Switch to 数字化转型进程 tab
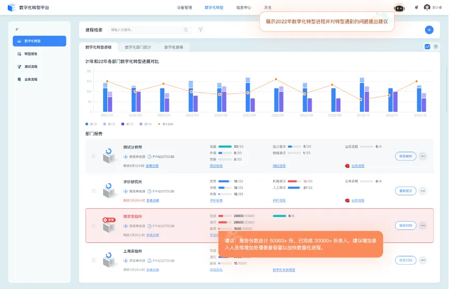Viewport: 449px width, 289px height. 99,47
